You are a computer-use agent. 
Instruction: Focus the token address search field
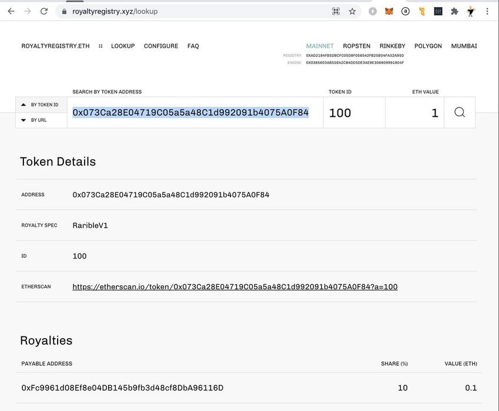pyautogui.click(x=195, y=113)
